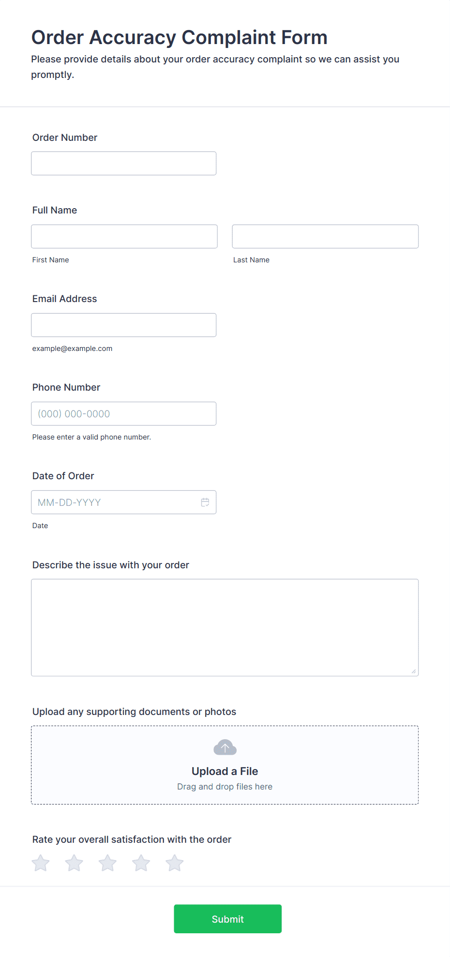Choose the third rating star
Screen dimensions: 450x957
click(107, 863)
